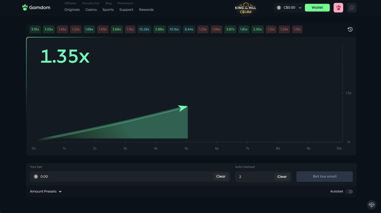The height and width of the screenshot is (213, 381).
Task: Open the chat bubble icon
Action: pos(352,8)
